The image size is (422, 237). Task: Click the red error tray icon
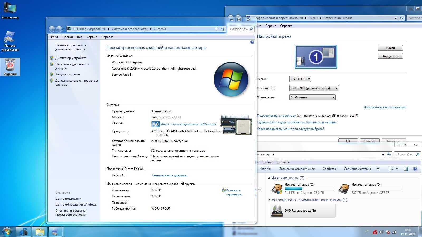point(375,232)
